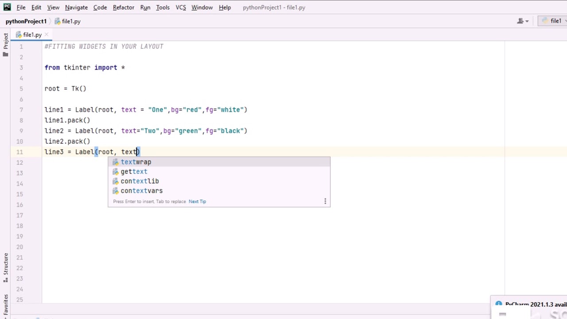Open the Run menu
567x319 pixels.
pos(145,8)
